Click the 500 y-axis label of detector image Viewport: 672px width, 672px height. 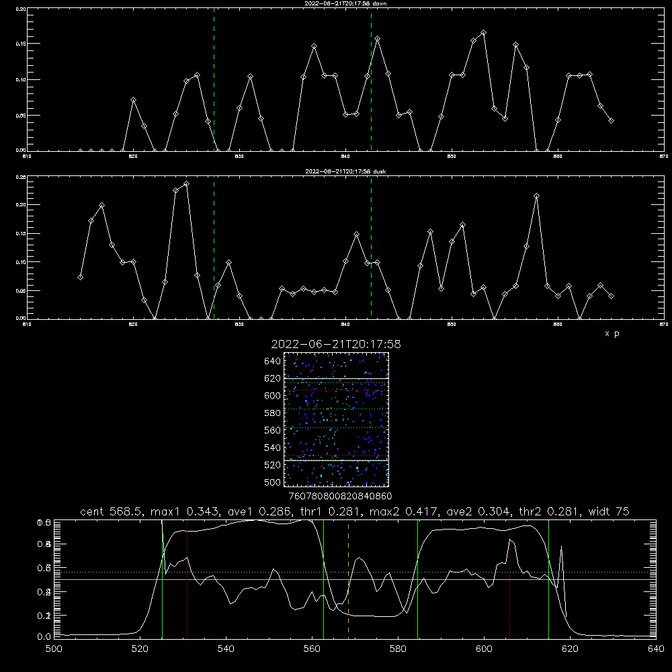pos(273,482)
